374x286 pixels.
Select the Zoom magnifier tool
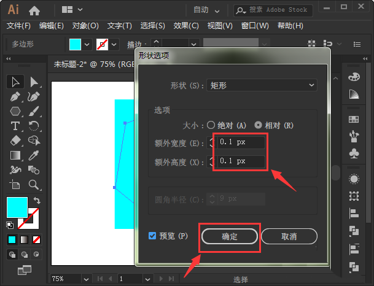pos(34,184)
